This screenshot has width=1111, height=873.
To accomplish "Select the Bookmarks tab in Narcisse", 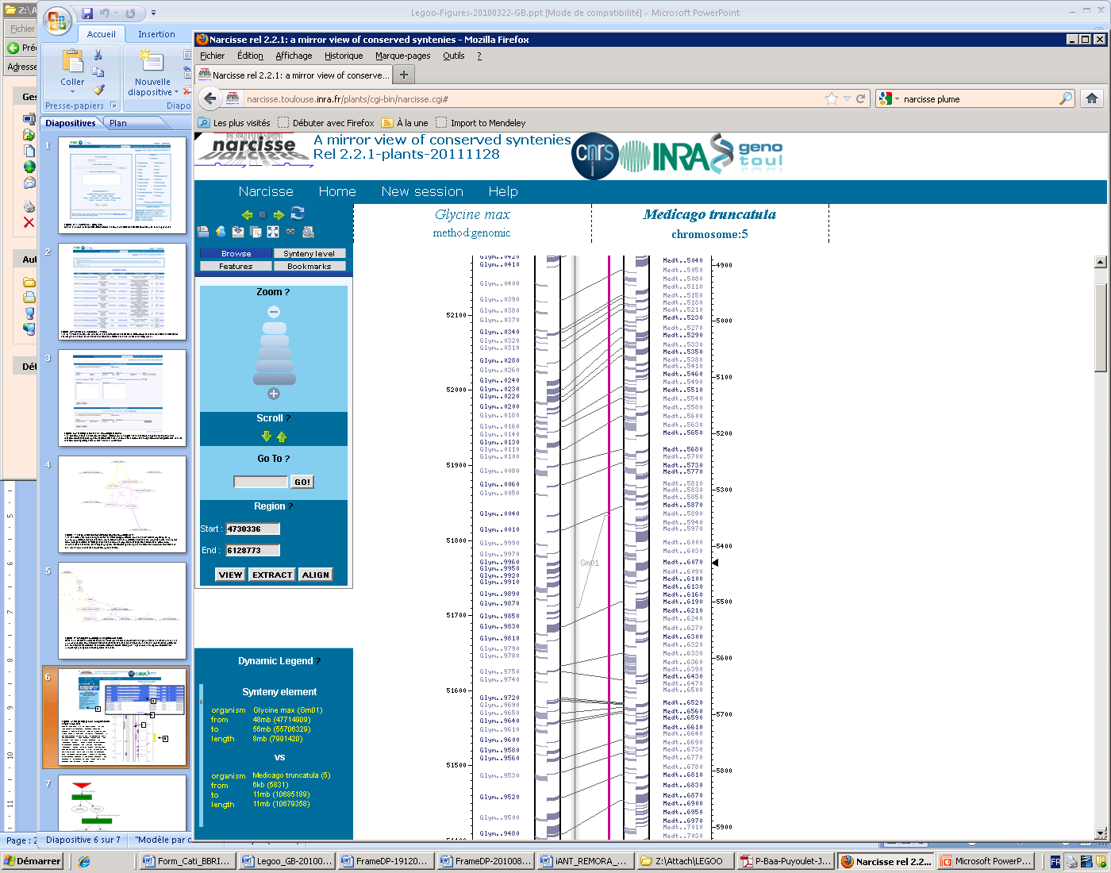I will click(x=309, y=266).
